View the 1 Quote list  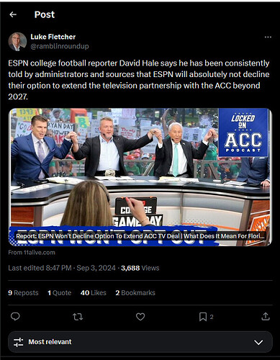pos(59,293)
